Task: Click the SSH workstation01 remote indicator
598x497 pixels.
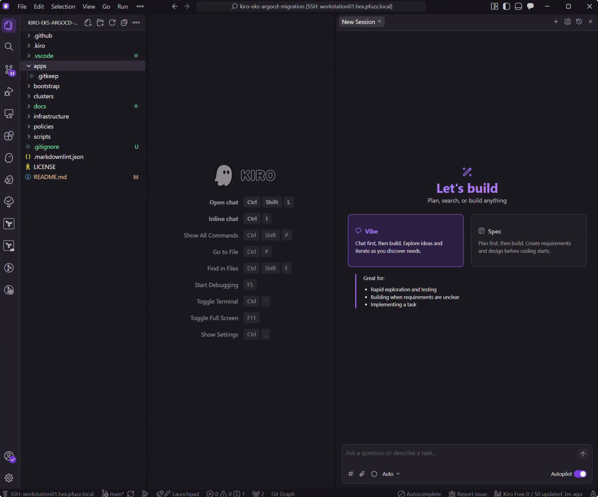Action: 48,494
